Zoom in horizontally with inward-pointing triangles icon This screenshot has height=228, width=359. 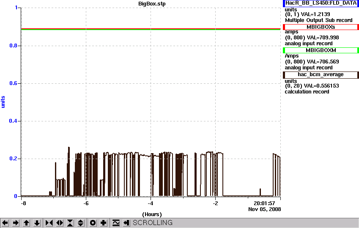tap(49, 223)
